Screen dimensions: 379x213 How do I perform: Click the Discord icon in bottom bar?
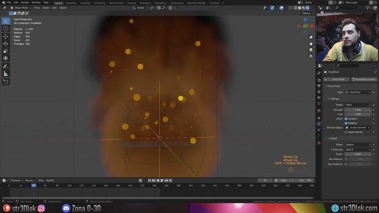pyautogui.click(x=66, y=208)
